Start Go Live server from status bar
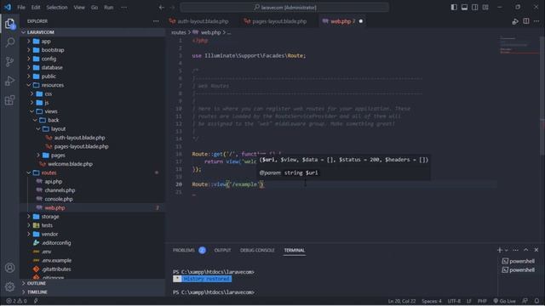Screen dimensions: 545x306 [504, 301]
